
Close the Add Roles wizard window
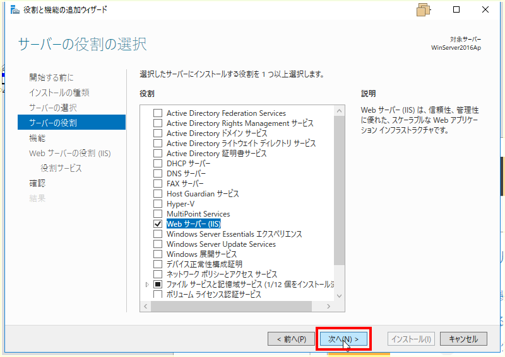pos(485,9)
